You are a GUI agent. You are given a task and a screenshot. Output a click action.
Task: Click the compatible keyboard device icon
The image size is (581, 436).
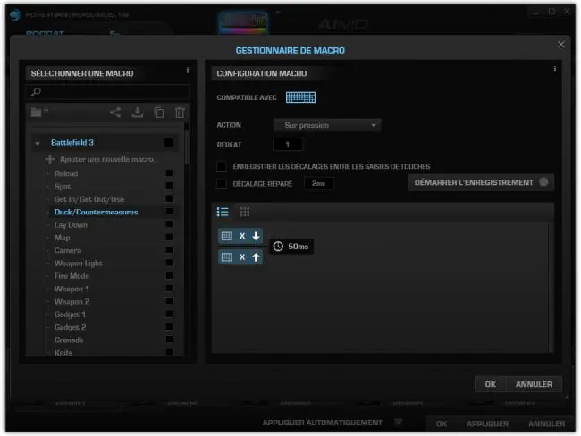point(300,97)
